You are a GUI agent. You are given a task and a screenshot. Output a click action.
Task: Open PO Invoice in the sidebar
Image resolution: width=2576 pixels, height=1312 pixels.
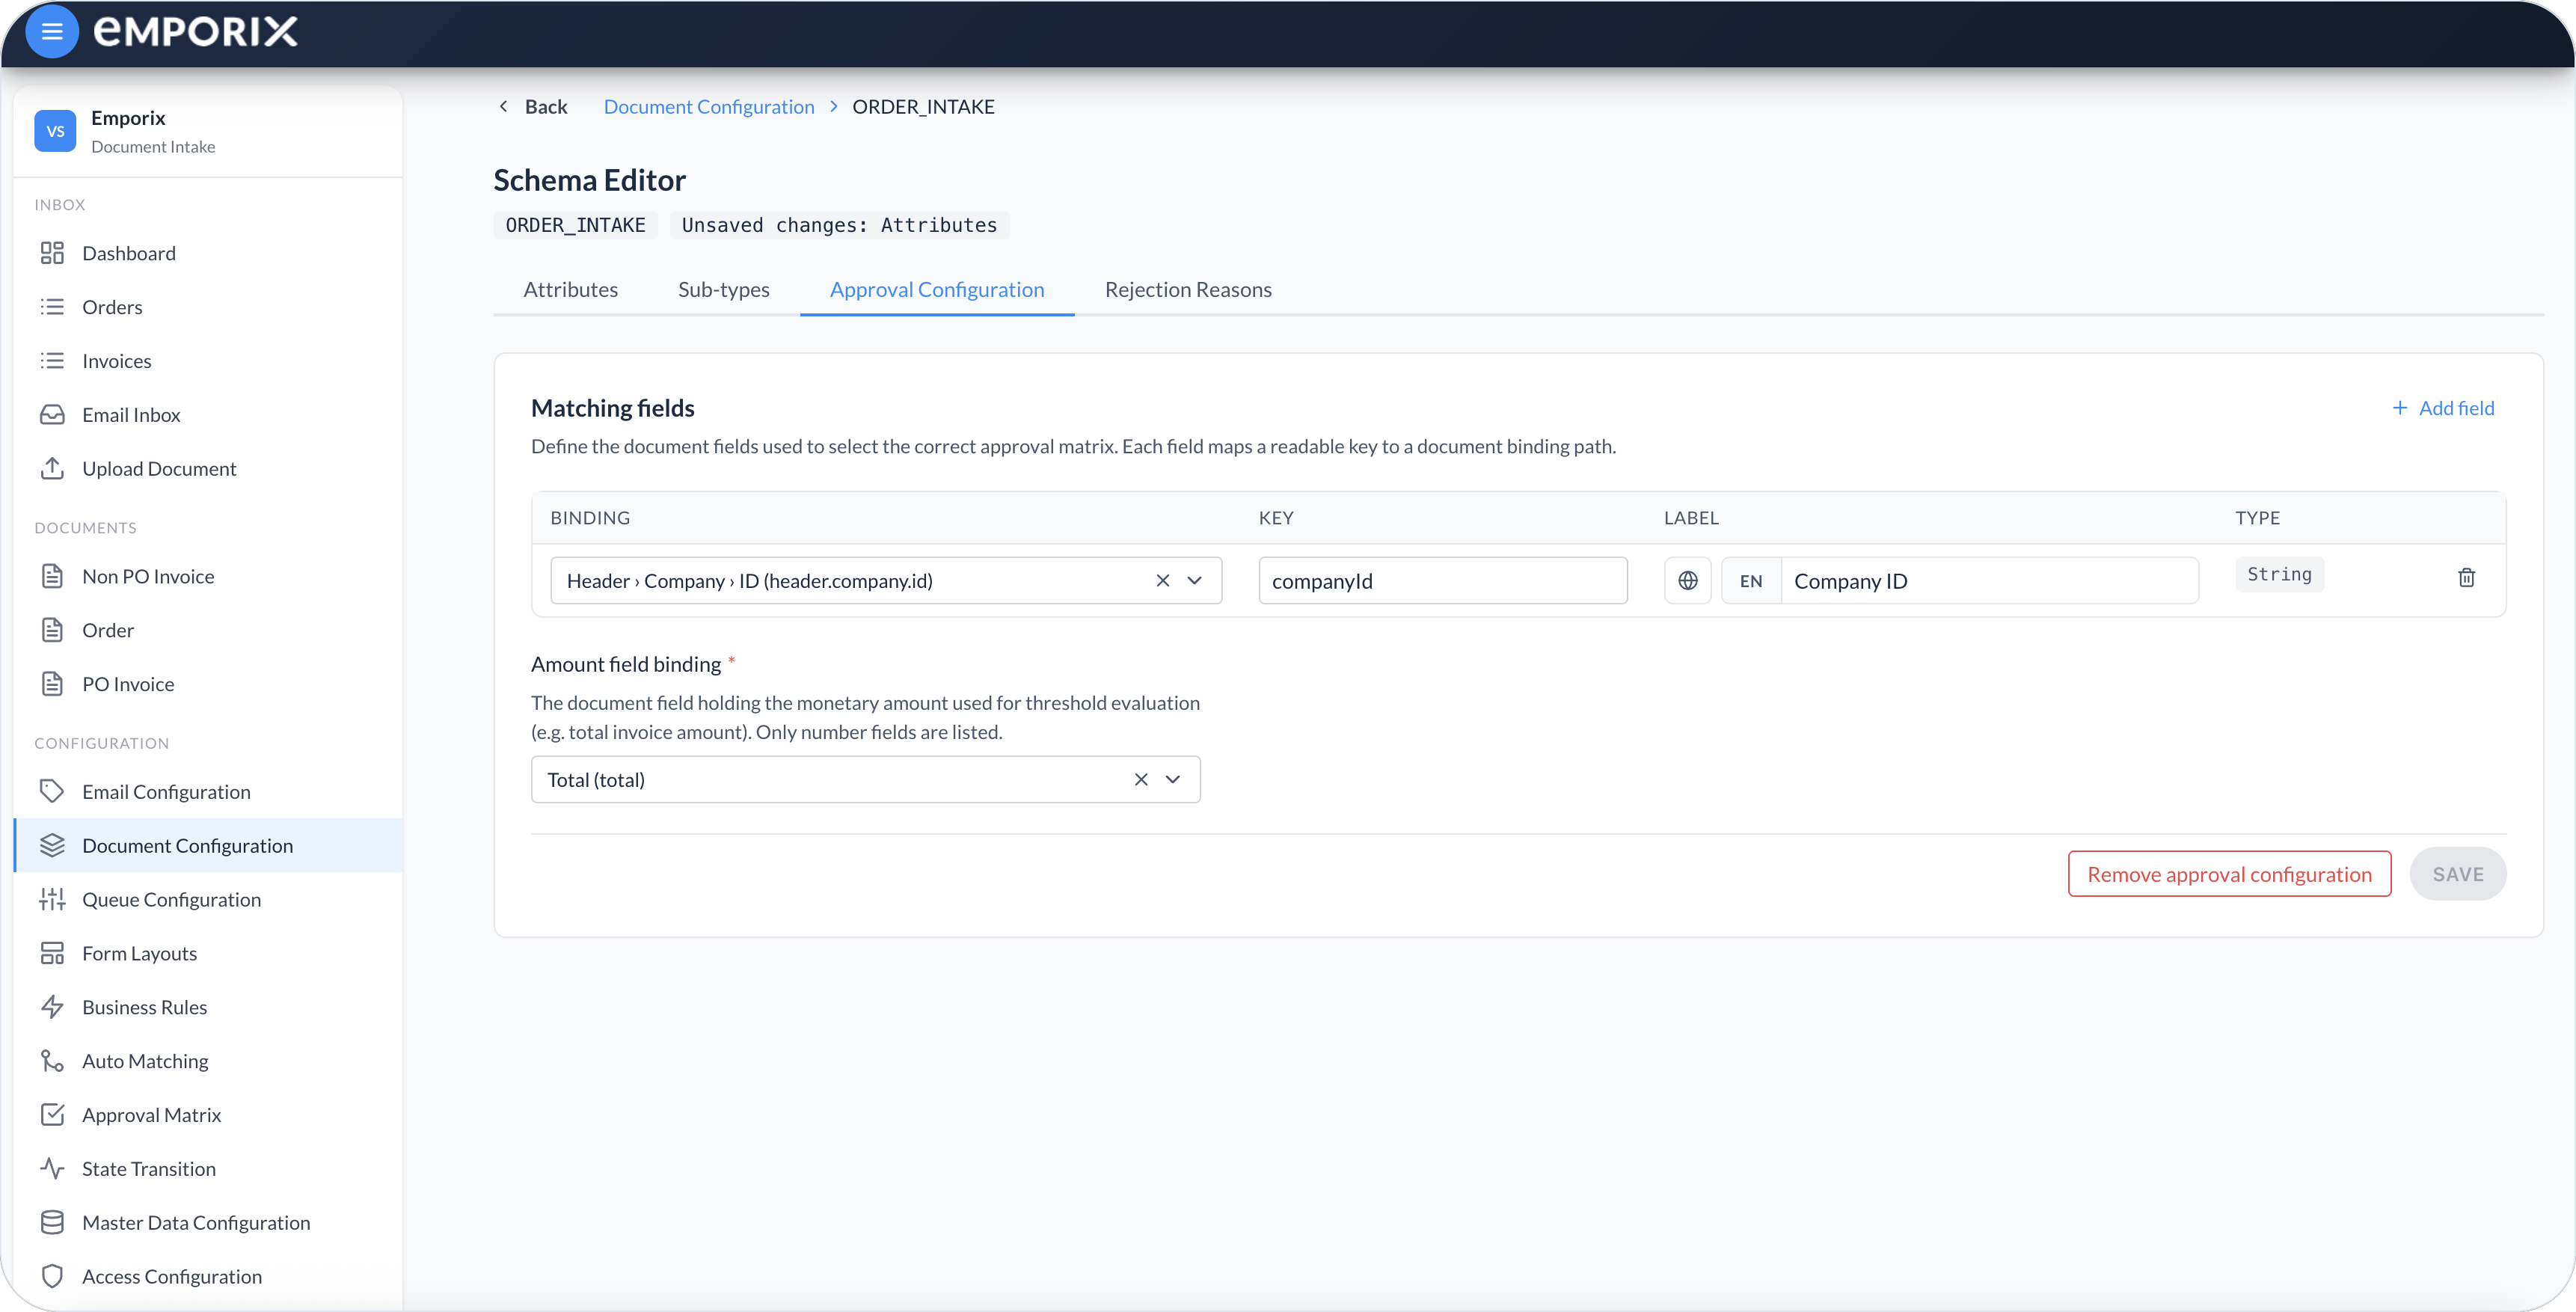pos(208,684)
